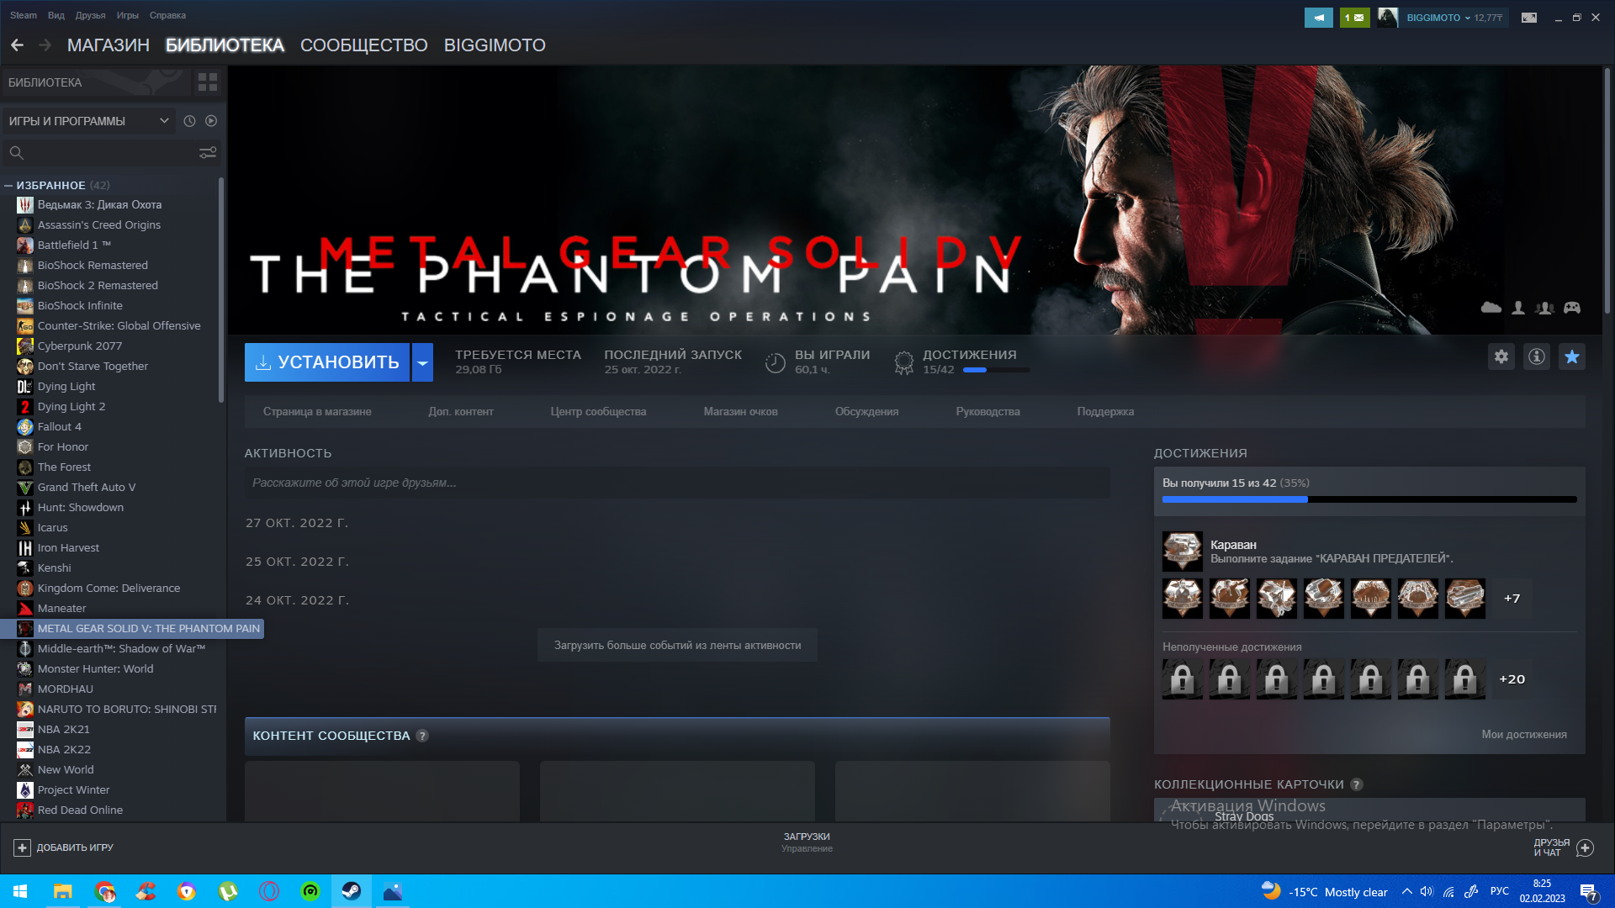Screen dimensions: 1615x908
Task: Expand the +20 locked achievements
Action: (1512, 679)
